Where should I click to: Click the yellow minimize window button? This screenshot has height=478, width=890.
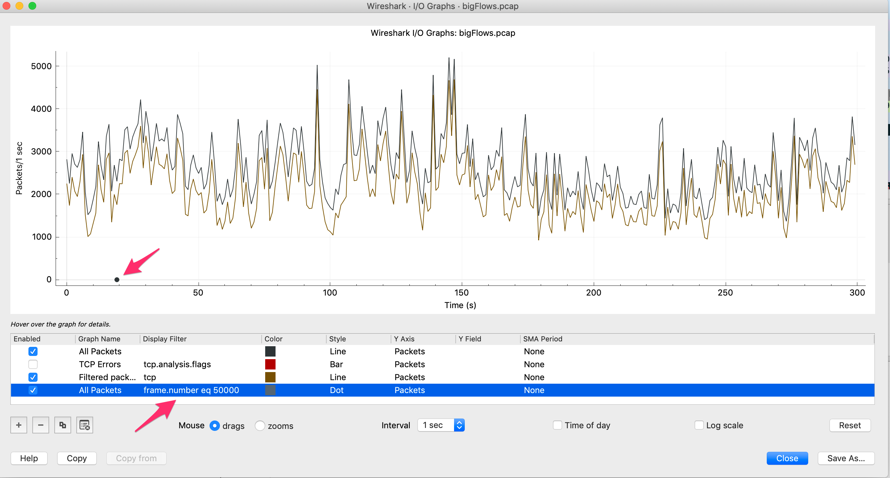coord(19,5)
